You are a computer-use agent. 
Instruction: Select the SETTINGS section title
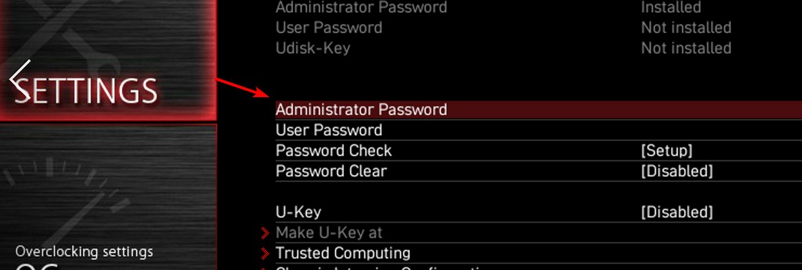pyautogui.click(x=86, y=91)
